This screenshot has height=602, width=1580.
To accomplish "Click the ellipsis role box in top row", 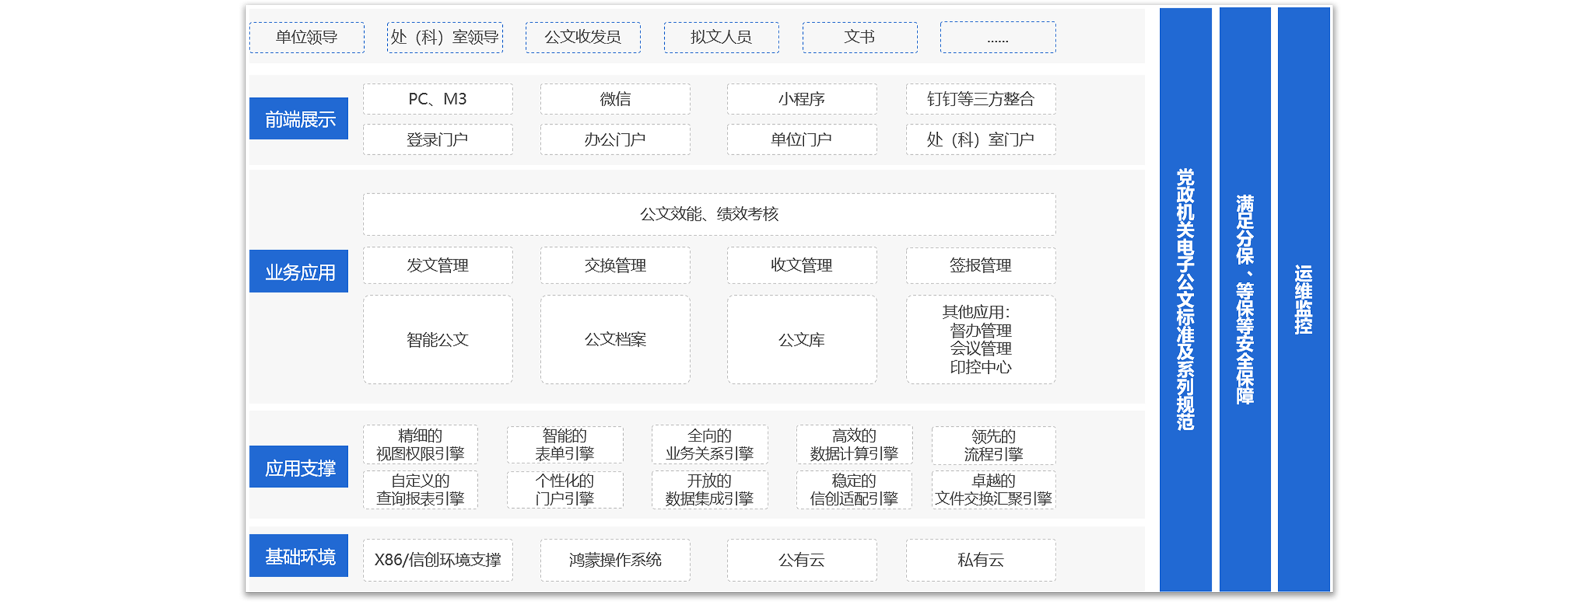I will (x=998, y=37).
